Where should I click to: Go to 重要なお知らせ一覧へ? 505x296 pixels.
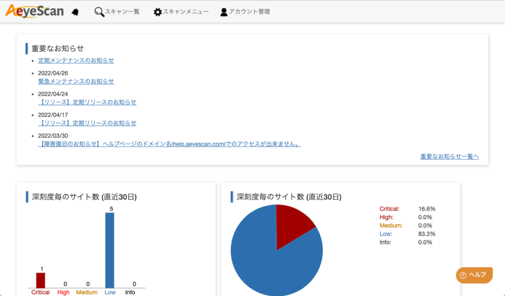click(x=450, y=156)
